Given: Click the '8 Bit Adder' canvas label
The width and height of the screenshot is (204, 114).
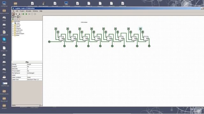Looking at the screenshot, I should point(84,22).
